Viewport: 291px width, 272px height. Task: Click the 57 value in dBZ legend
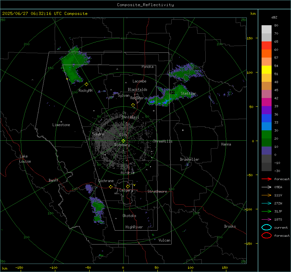pyautogui.click(x=276, y=58)
